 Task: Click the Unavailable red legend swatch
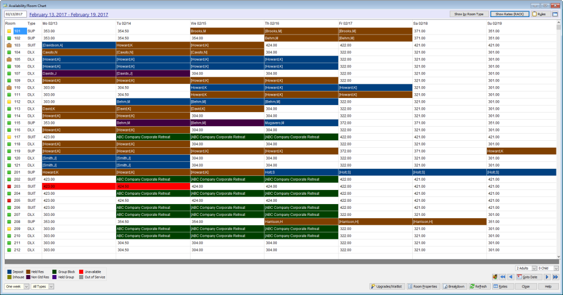tap(81, 272)
